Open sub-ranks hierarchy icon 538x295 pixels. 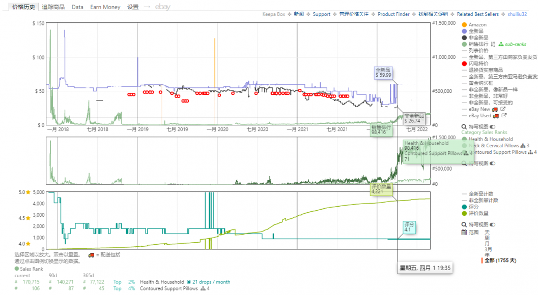[501, 44]
